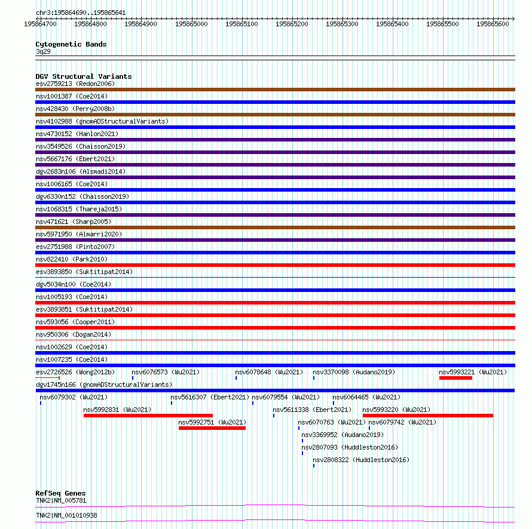Select nsv5971950 (Almarri2020) label

(x=79, y=234)
